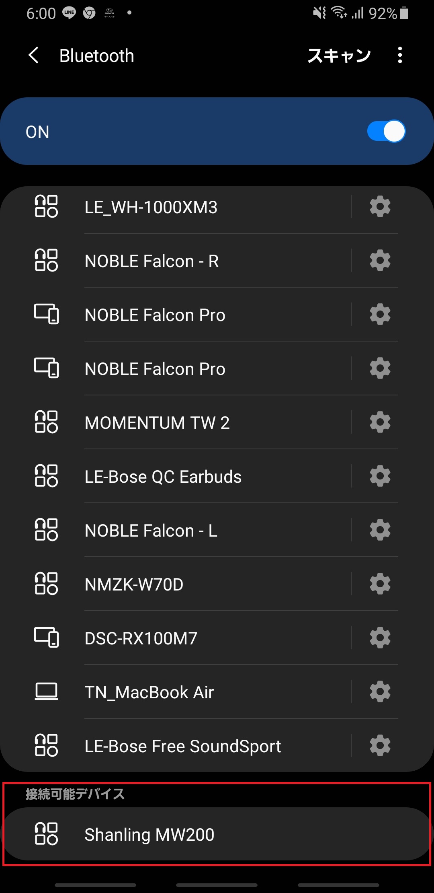Go back with the back arrow
This screenshot has height=893, width=434.
pos(34,55)
